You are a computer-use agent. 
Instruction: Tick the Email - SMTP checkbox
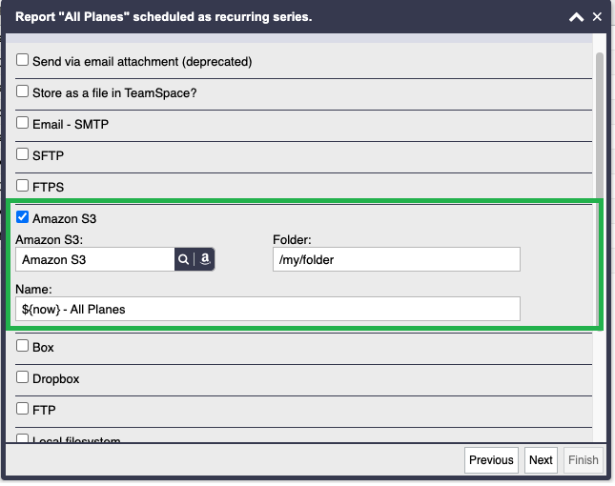click(22, 123)
